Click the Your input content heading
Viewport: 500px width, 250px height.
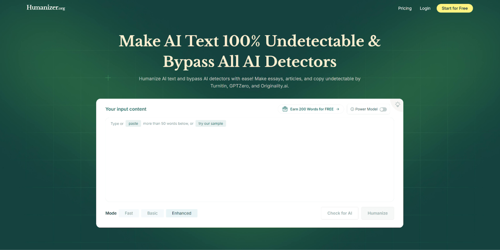126,109
